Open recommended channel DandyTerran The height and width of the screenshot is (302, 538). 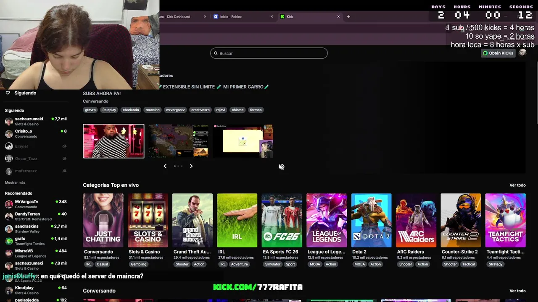coord(36,216)
